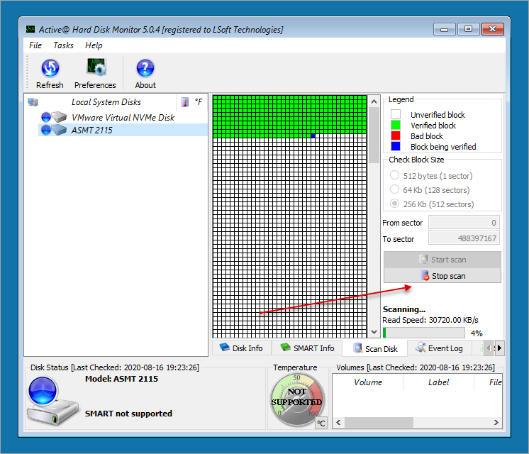Click the temperature gauge showing NOT SUPPORTED
Screen dimensions: 529x454
tap(297, 399)
